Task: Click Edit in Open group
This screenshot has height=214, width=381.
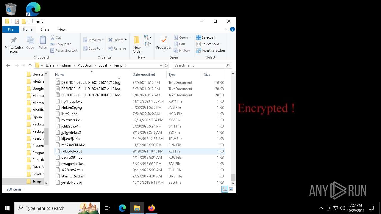Action: 180,44
